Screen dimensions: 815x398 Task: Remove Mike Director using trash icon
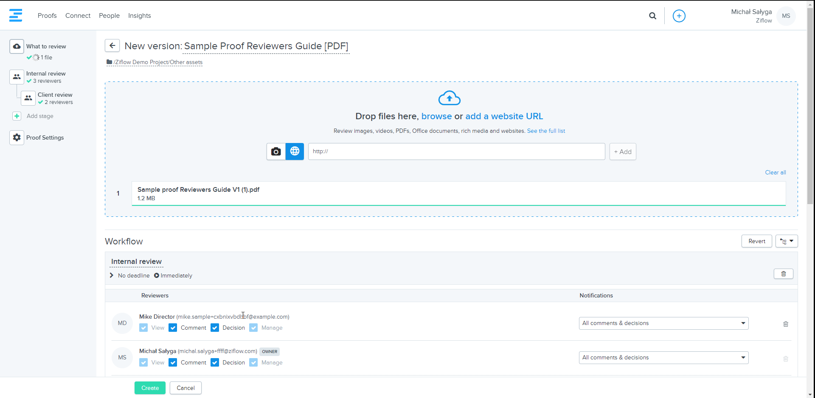pos(785,324)
